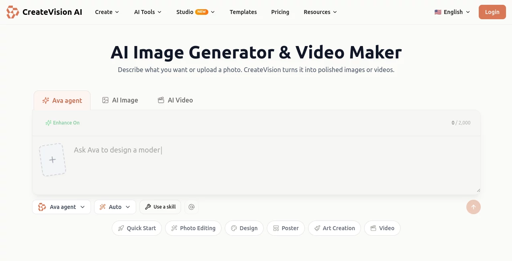
Task: Open the English language selector
Action: click(x=452, y=12)
